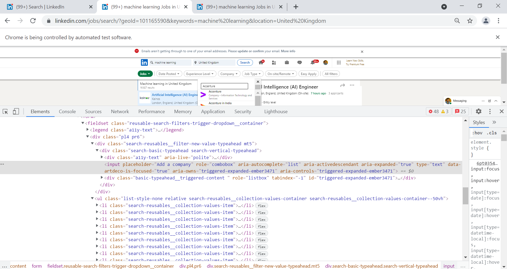
Task: Toggle DevTools device toolbar
Action: [x=16, y=112]
